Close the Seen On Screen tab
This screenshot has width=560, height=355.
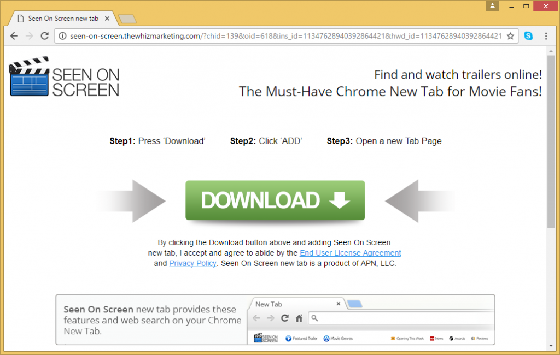107,19
